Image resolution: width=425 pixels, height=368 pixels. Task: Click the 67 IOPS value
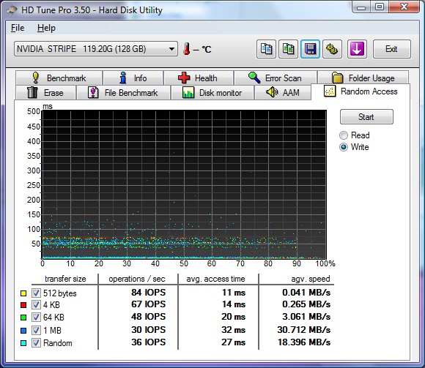tap(148, 304)
